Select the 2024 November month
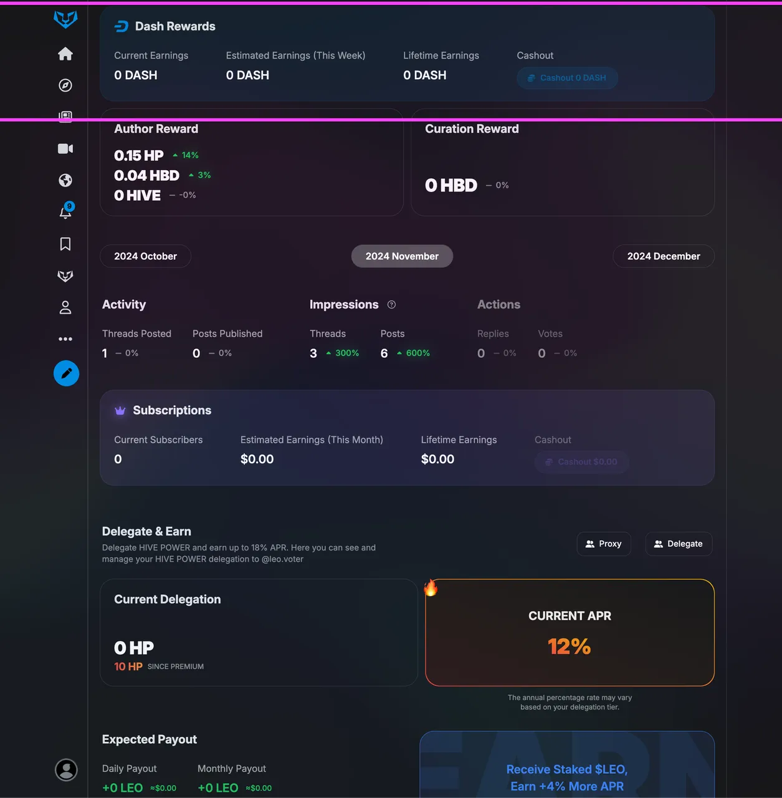Screen dimensions: 782x798 (x=402, y=256)
